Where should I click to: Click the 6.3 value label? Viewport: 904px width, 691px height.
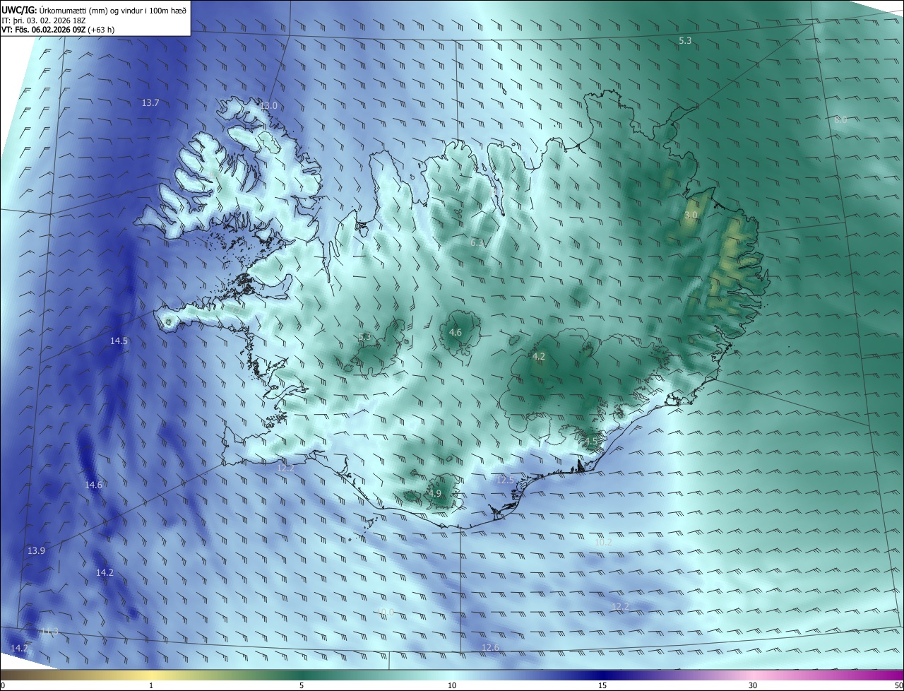(477, 243)
